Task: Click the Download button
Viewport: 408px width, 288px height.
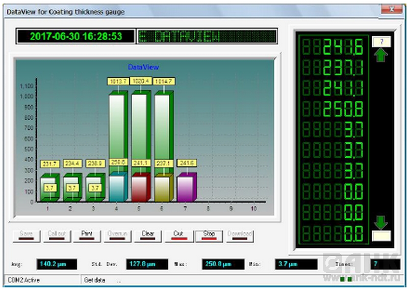Action: (x=239, y=235)
